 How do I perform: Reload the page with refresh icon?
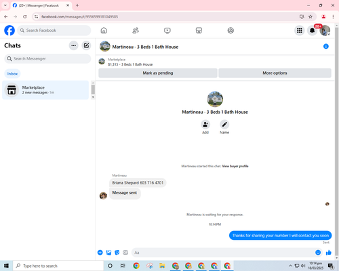[25, 17]
